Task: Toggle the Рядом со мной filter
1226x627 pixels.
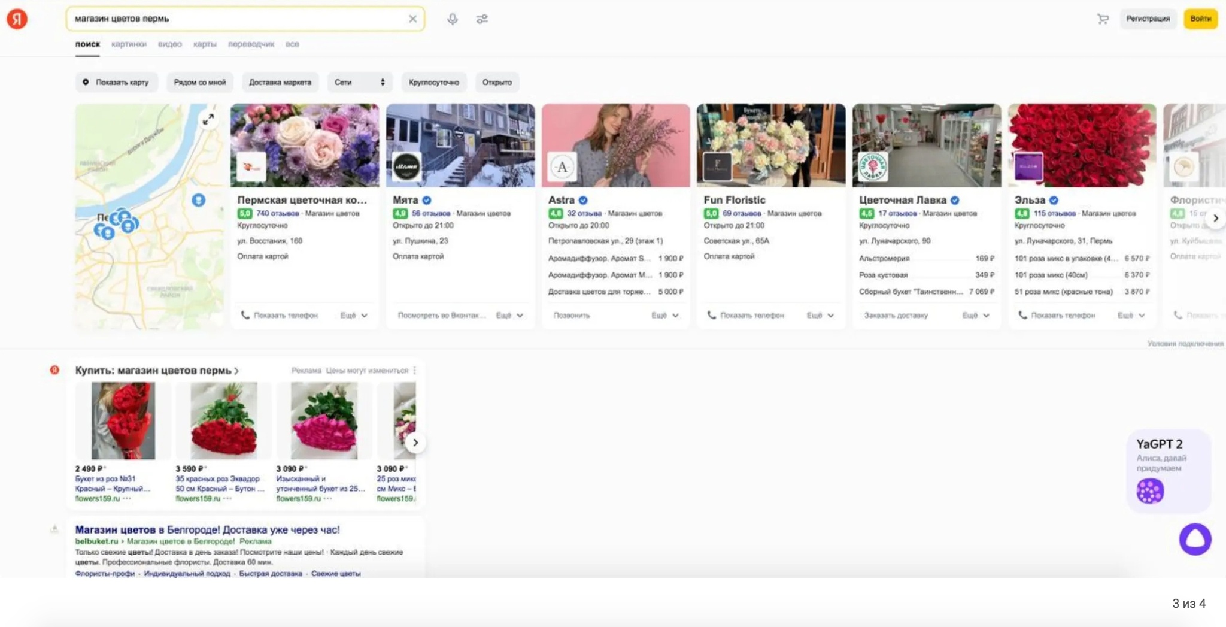Action: 199,82
